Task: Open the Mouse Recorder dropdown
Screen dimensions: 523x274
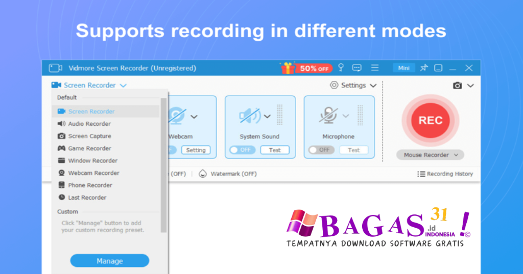Action: (430, 155)
